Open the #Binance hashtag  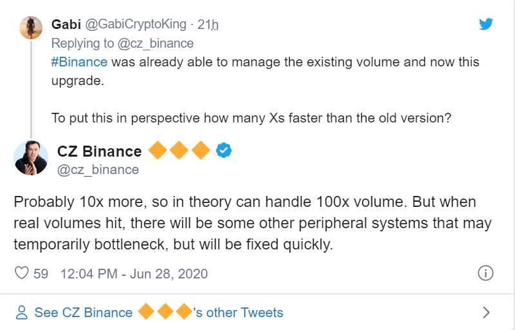tap(78, 63)
